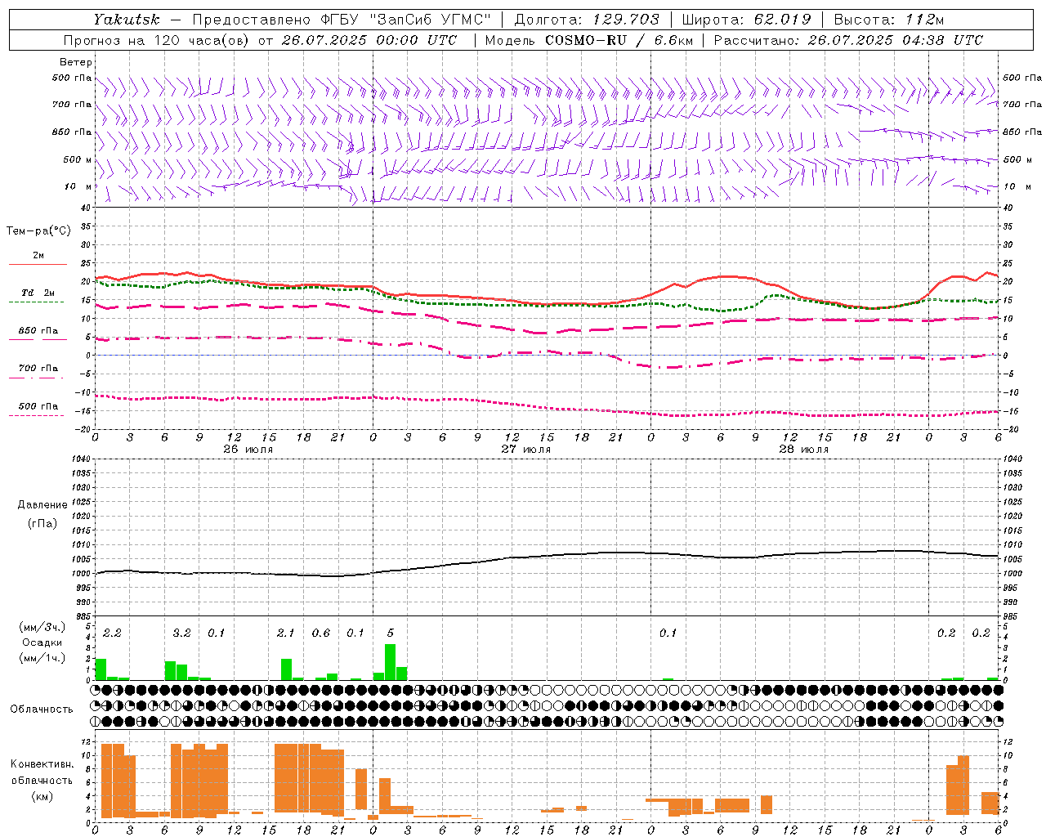Click the 500 гПа temperature legend entry
The height and width of the screenshot is (837, 1046).
point(38,406)
